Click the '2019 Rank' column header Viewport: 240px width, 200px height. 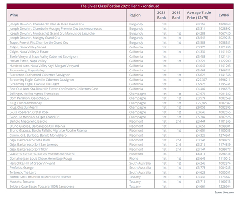[177, 15]
